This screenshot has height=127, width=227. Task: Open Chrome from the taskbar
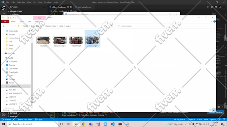point(83,124)
